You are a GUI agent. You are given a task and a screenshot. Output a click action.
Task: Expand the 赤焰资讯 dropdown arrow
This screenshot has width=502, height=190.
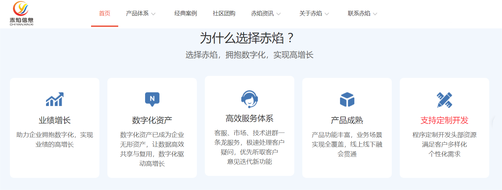[279, 14]
